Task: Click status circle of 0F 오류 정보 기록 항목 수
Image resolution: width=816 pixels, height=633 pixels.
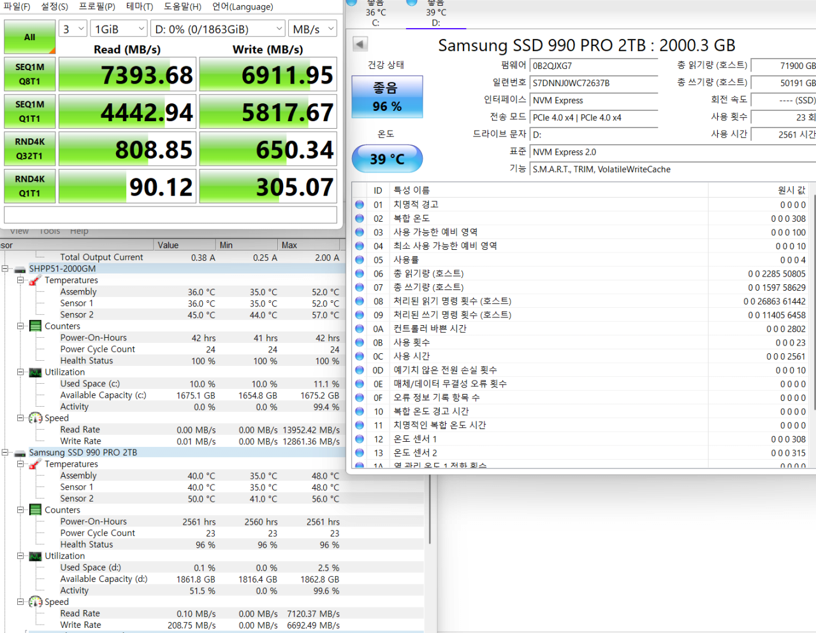Action: tap(360, 398)
